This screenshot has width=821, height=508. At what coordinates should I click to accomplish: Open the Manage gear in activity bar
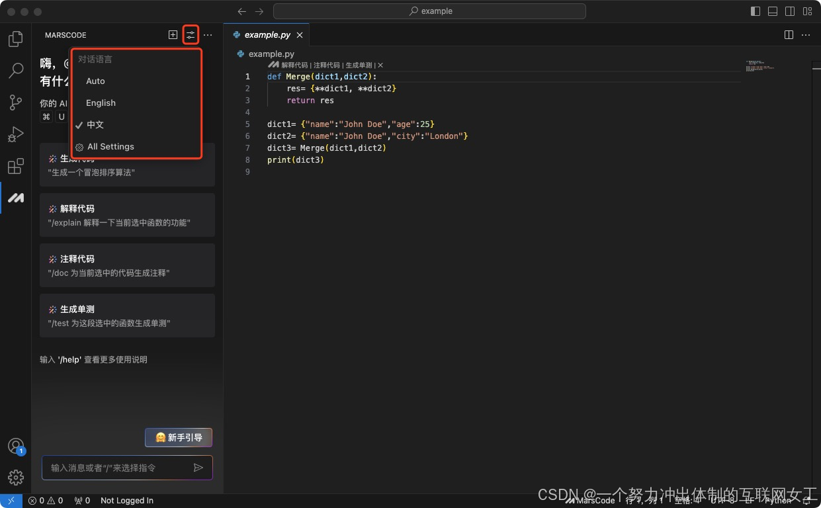coord(16,478)
